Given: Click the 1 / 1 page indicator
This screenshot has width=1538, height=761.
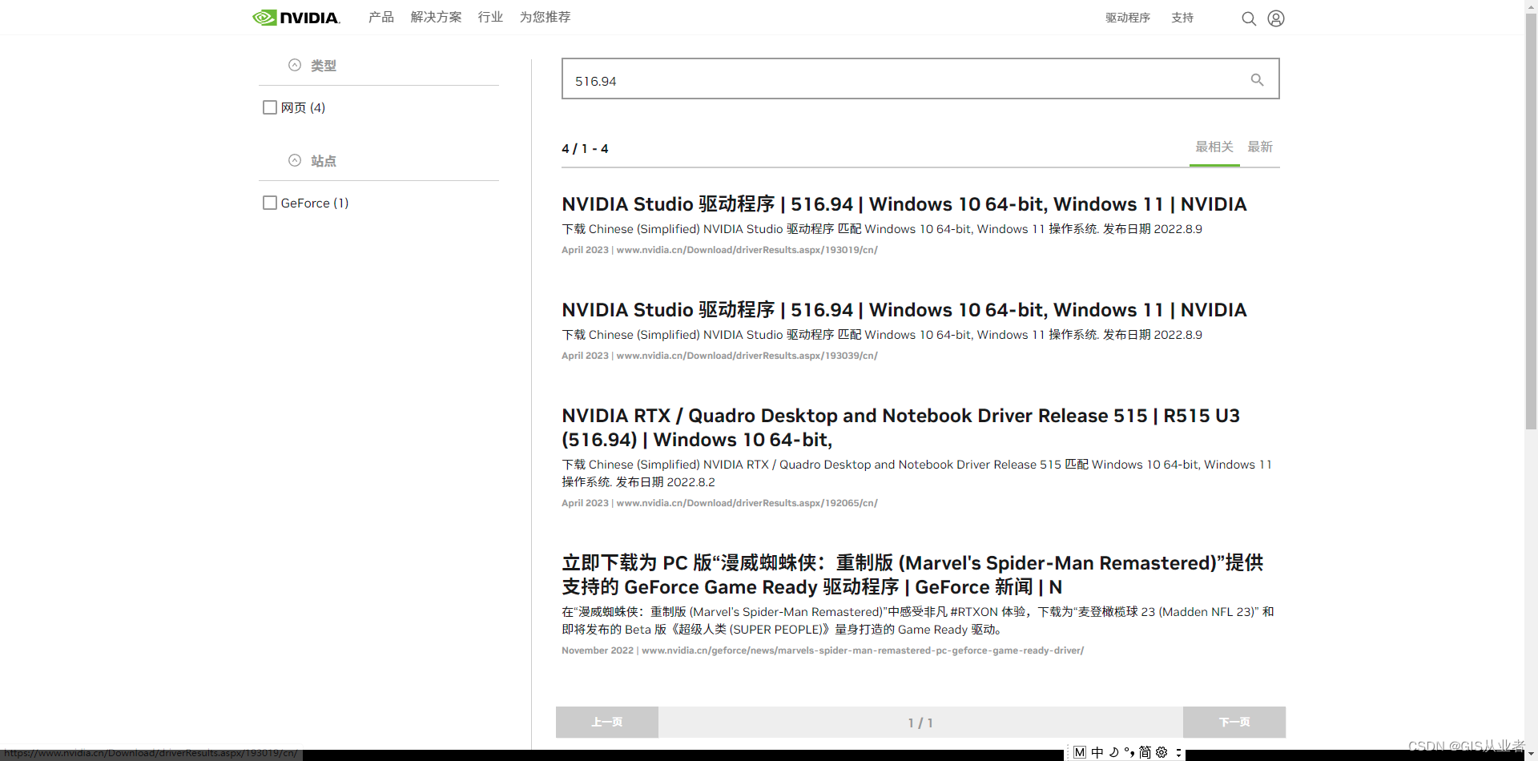Looking at the screenshot, I should (920, 723).
